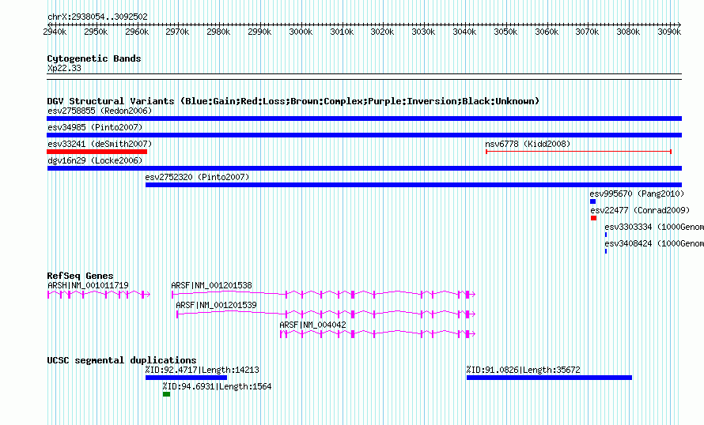Click the %ID:92.4717|Length:14213 label
Image resolution: width=704 pixels, height=425 pixels.
pyautogui.click(x=202, y=370)
